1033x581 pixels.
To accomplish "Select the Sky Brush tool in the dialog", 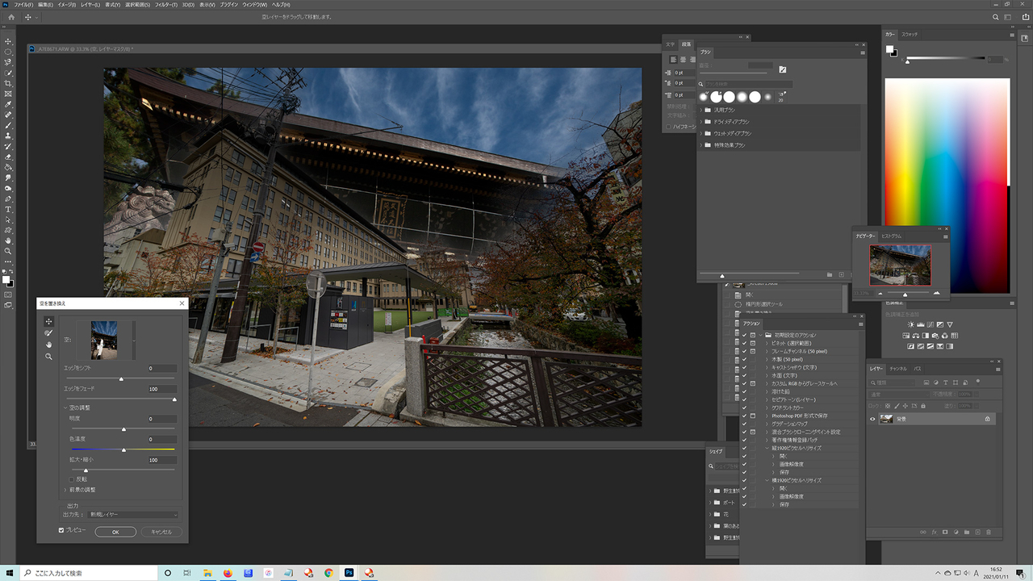I will click(x=49, y=332).
